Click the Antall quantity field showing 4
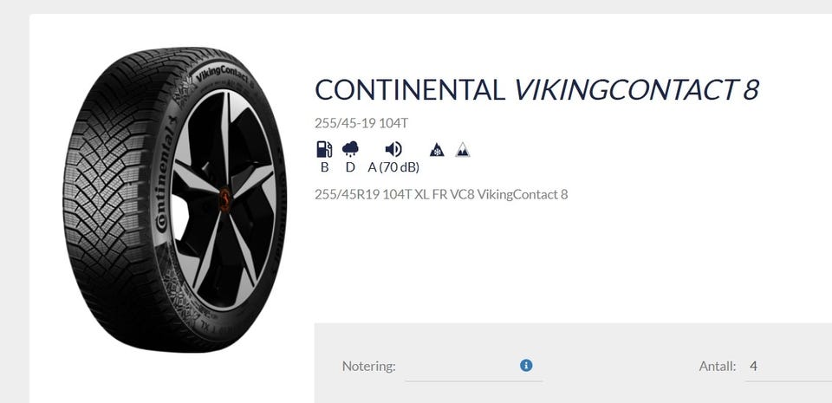Image resolution: width=832 pixels, height=403 pixels. 788,367
